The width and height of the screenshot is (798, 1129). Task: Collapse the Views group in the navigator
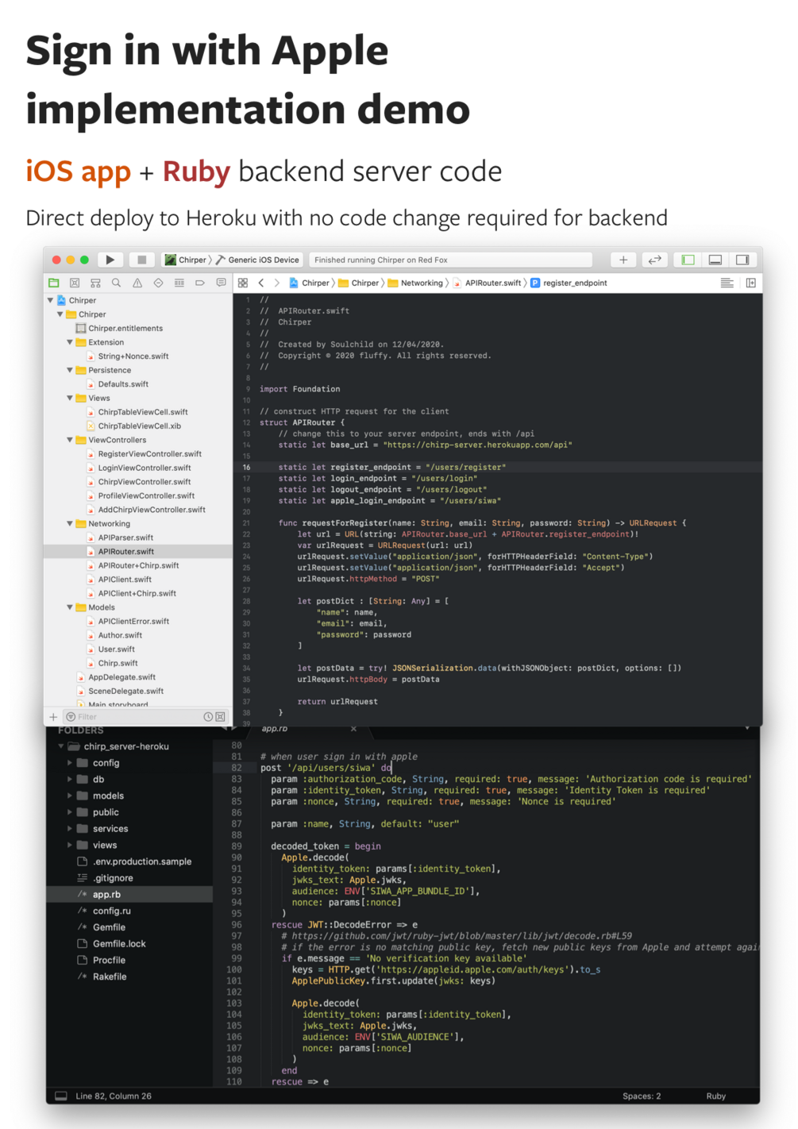[70, 398]
